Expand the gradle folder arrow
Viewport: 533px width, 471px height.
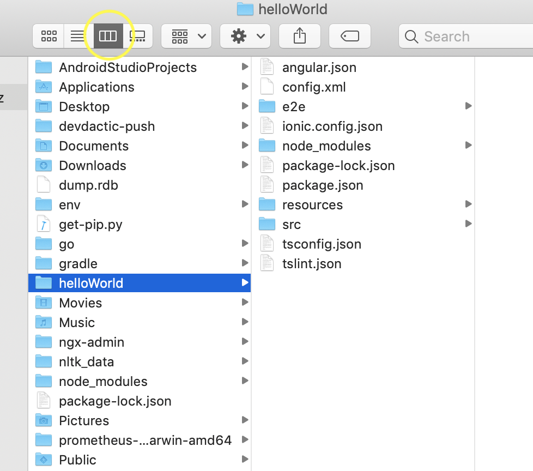pyautogui.click(x=245, y=263)
